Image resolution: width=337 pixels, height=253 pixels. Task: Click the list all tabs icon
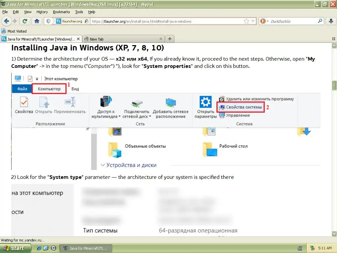pyautogui.click(x=334, y=39)
